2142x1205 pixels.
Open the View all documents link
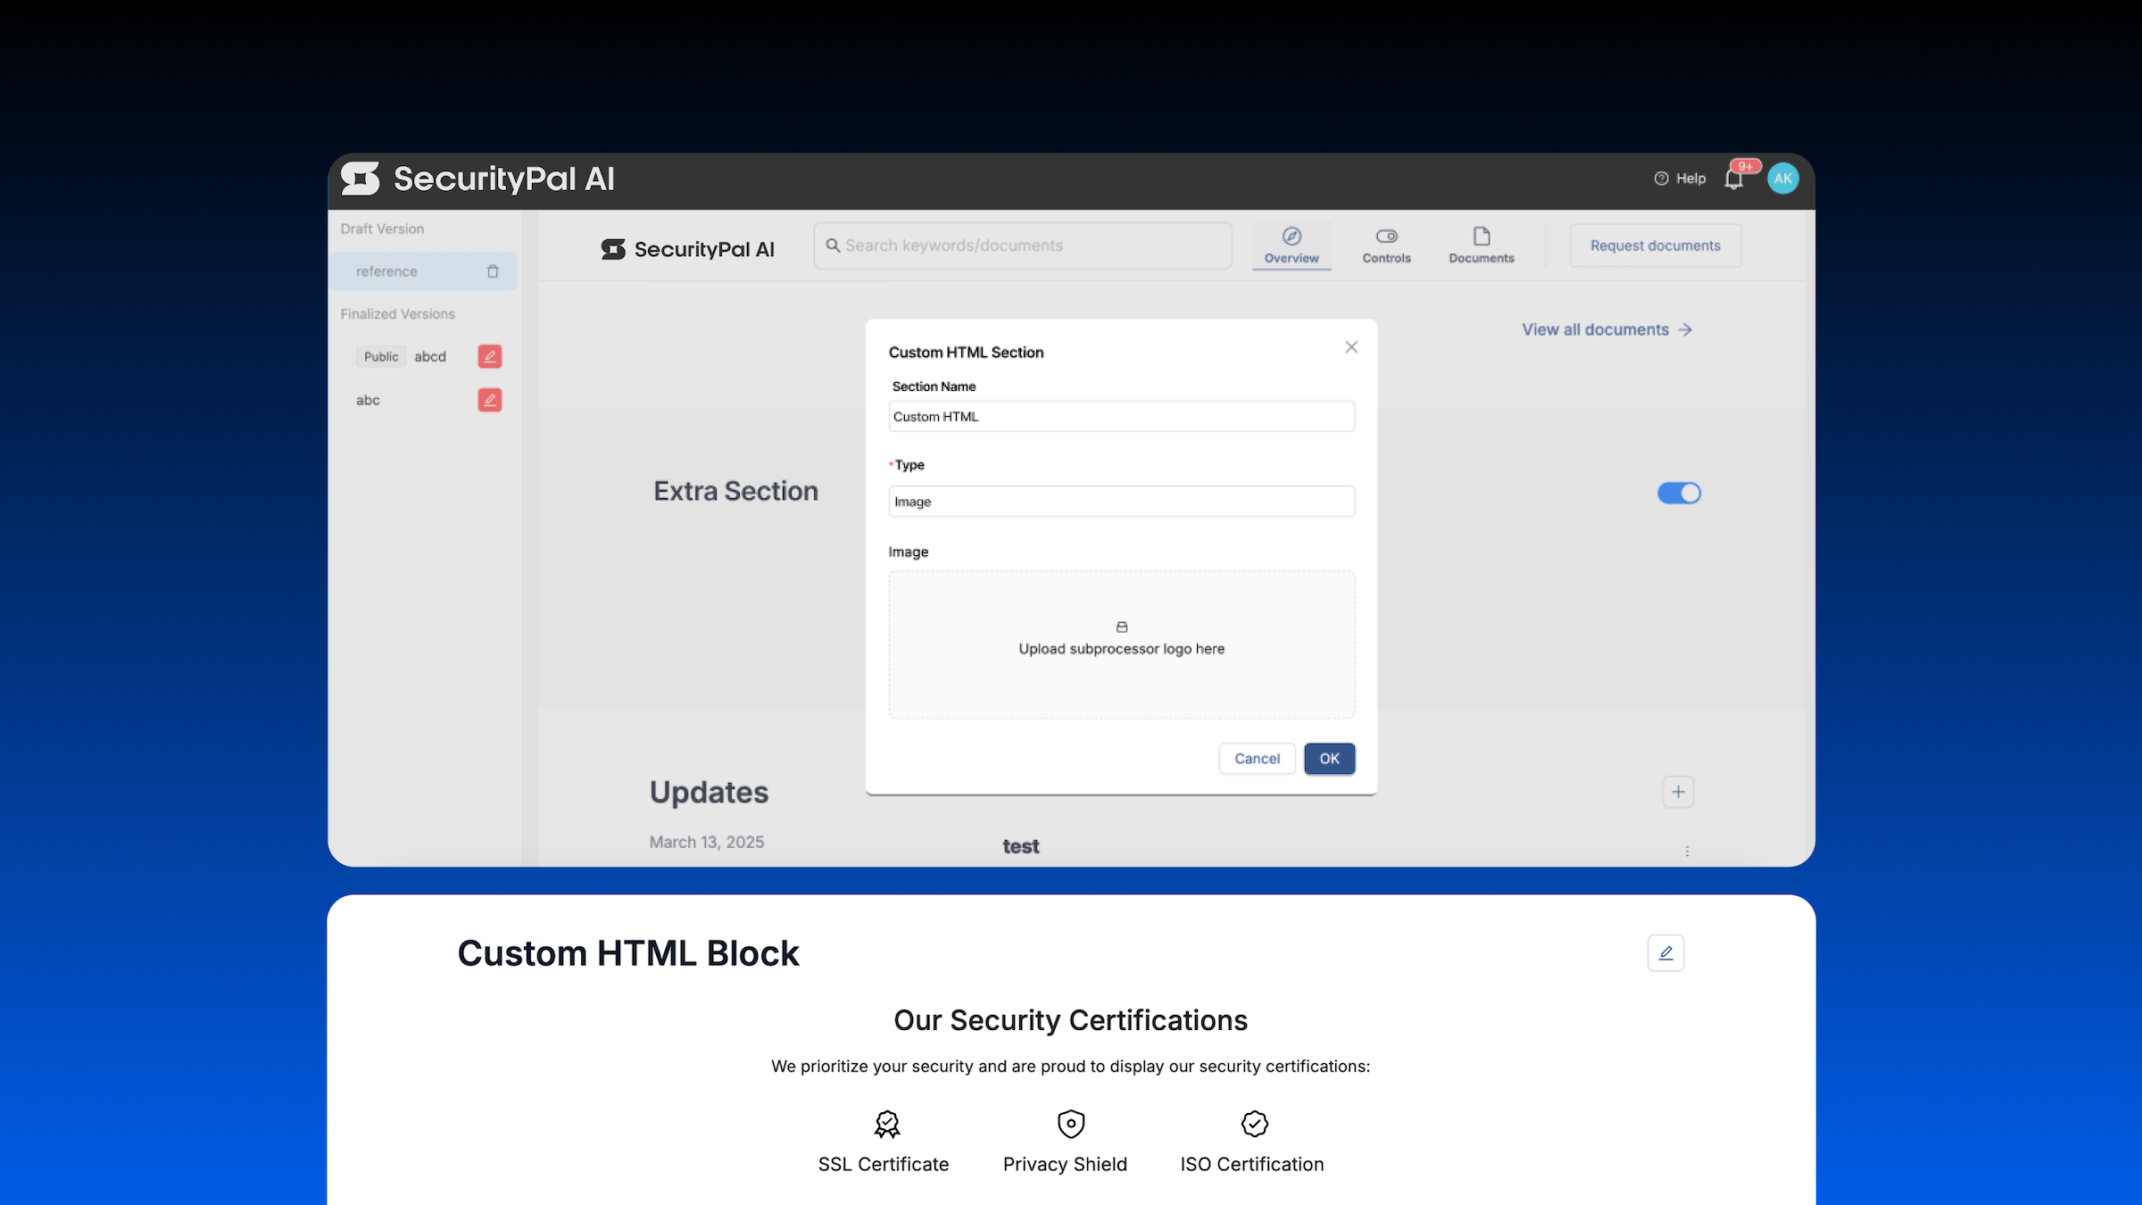pyautogui.click(x=1606, y=329)
